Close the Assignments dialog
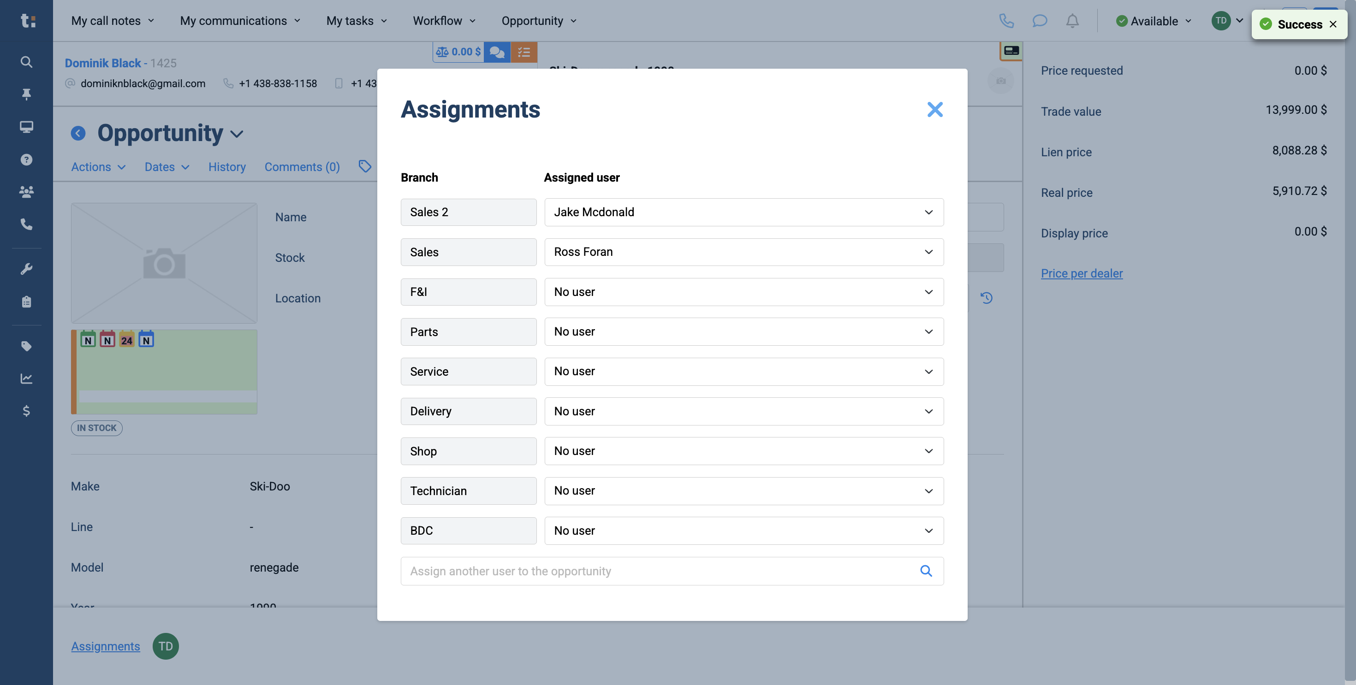Viewport: 1356px width, 685px height. [x=935, y=109]
